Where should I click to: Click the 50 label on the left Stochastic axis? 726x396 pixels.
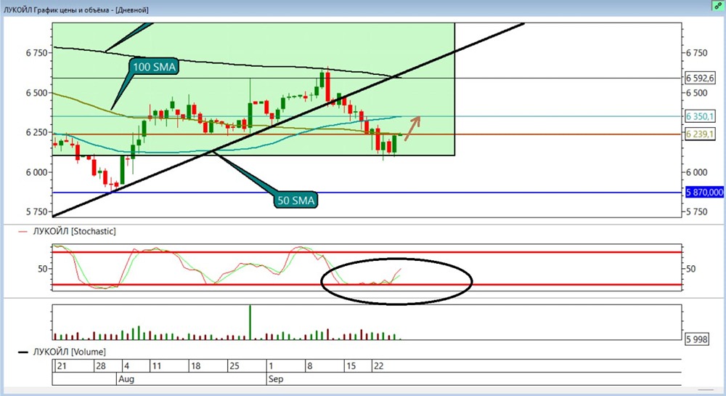43,269
